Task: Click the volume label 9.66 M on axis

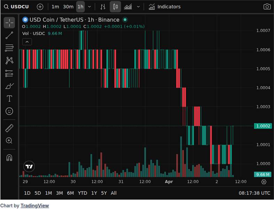Action: (263, 175)
